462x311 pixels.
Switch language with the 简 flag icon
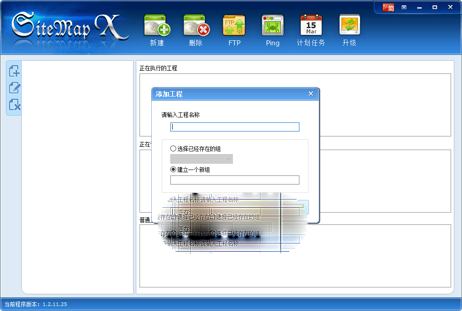click(x=389, y=7)
